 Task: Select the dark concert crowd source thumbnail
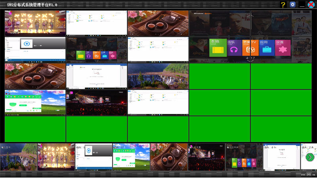click(x=206, y=157)
